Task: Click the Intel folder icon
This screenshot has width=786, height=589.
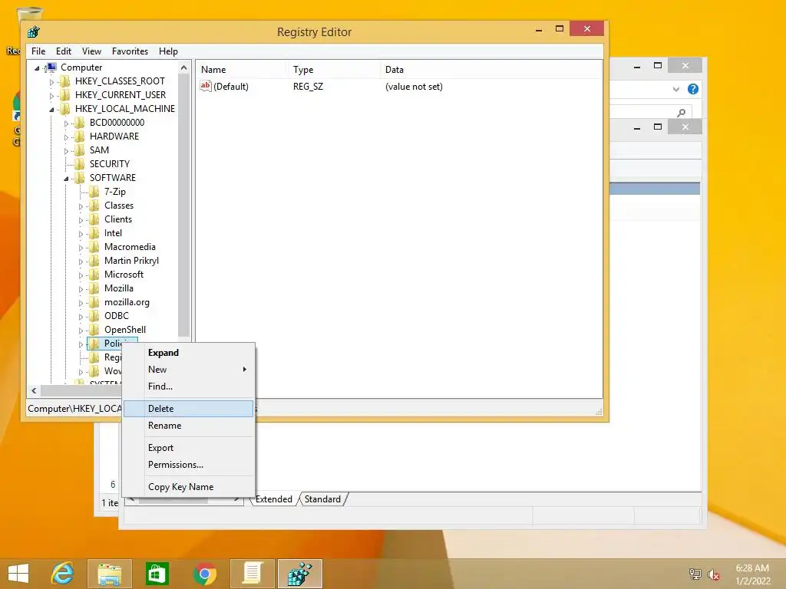Action: pyautogui.click(x=94, y=233)
